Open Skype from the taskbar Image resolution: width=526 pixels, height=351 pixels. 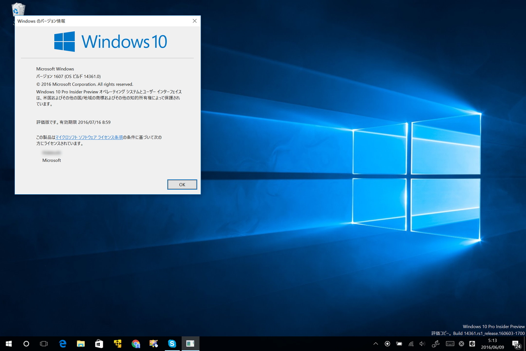coord(172,344)
